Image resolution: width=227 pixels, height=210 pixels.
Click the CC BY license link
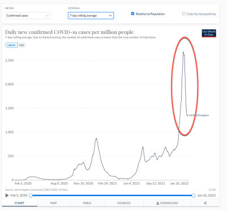(212, 190)
